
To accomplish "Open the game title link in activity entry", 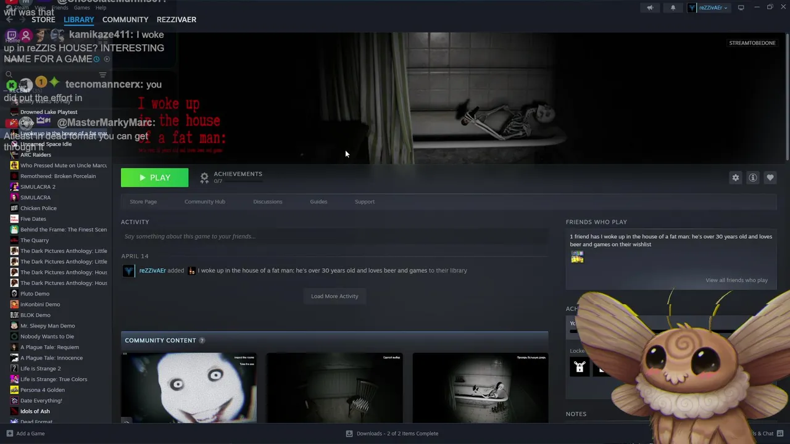I will pyautogui.click(x=312, y=271).
